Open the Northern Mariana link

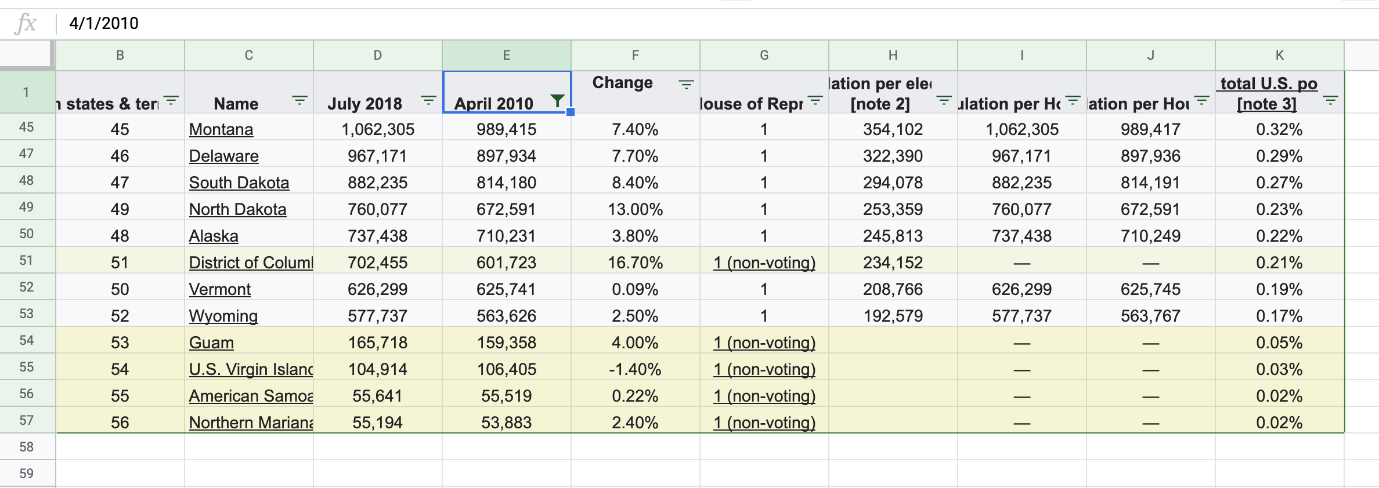pyautogui.click(x=251, y=423)
